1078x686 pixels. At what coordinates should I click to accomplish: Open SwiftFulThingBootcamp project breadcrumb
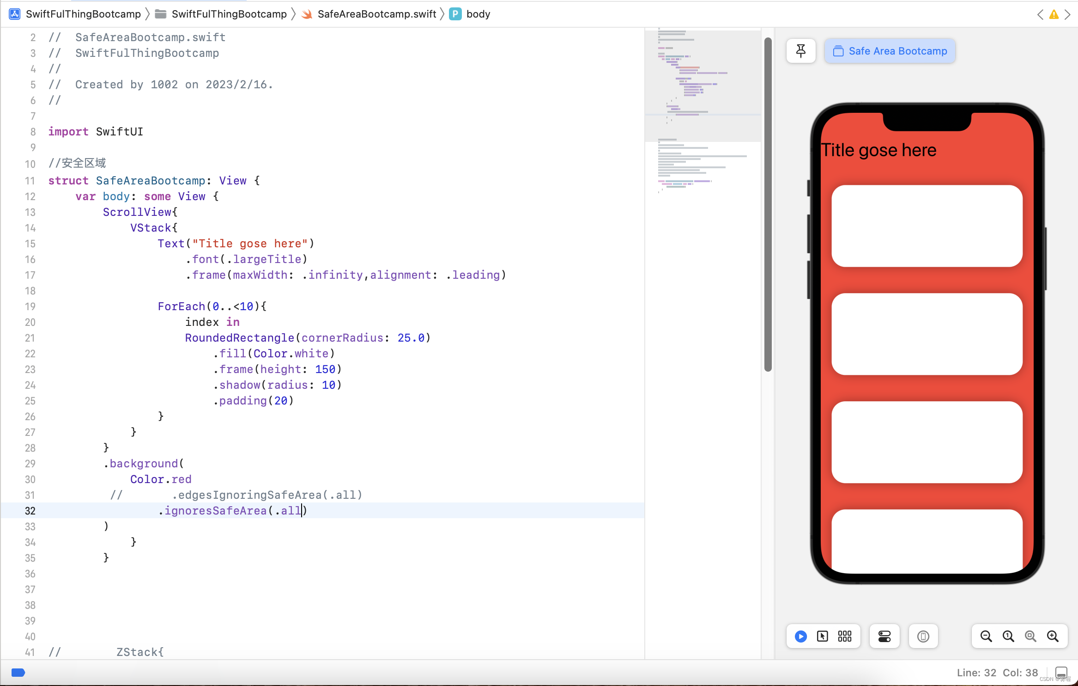coord(83,14)
